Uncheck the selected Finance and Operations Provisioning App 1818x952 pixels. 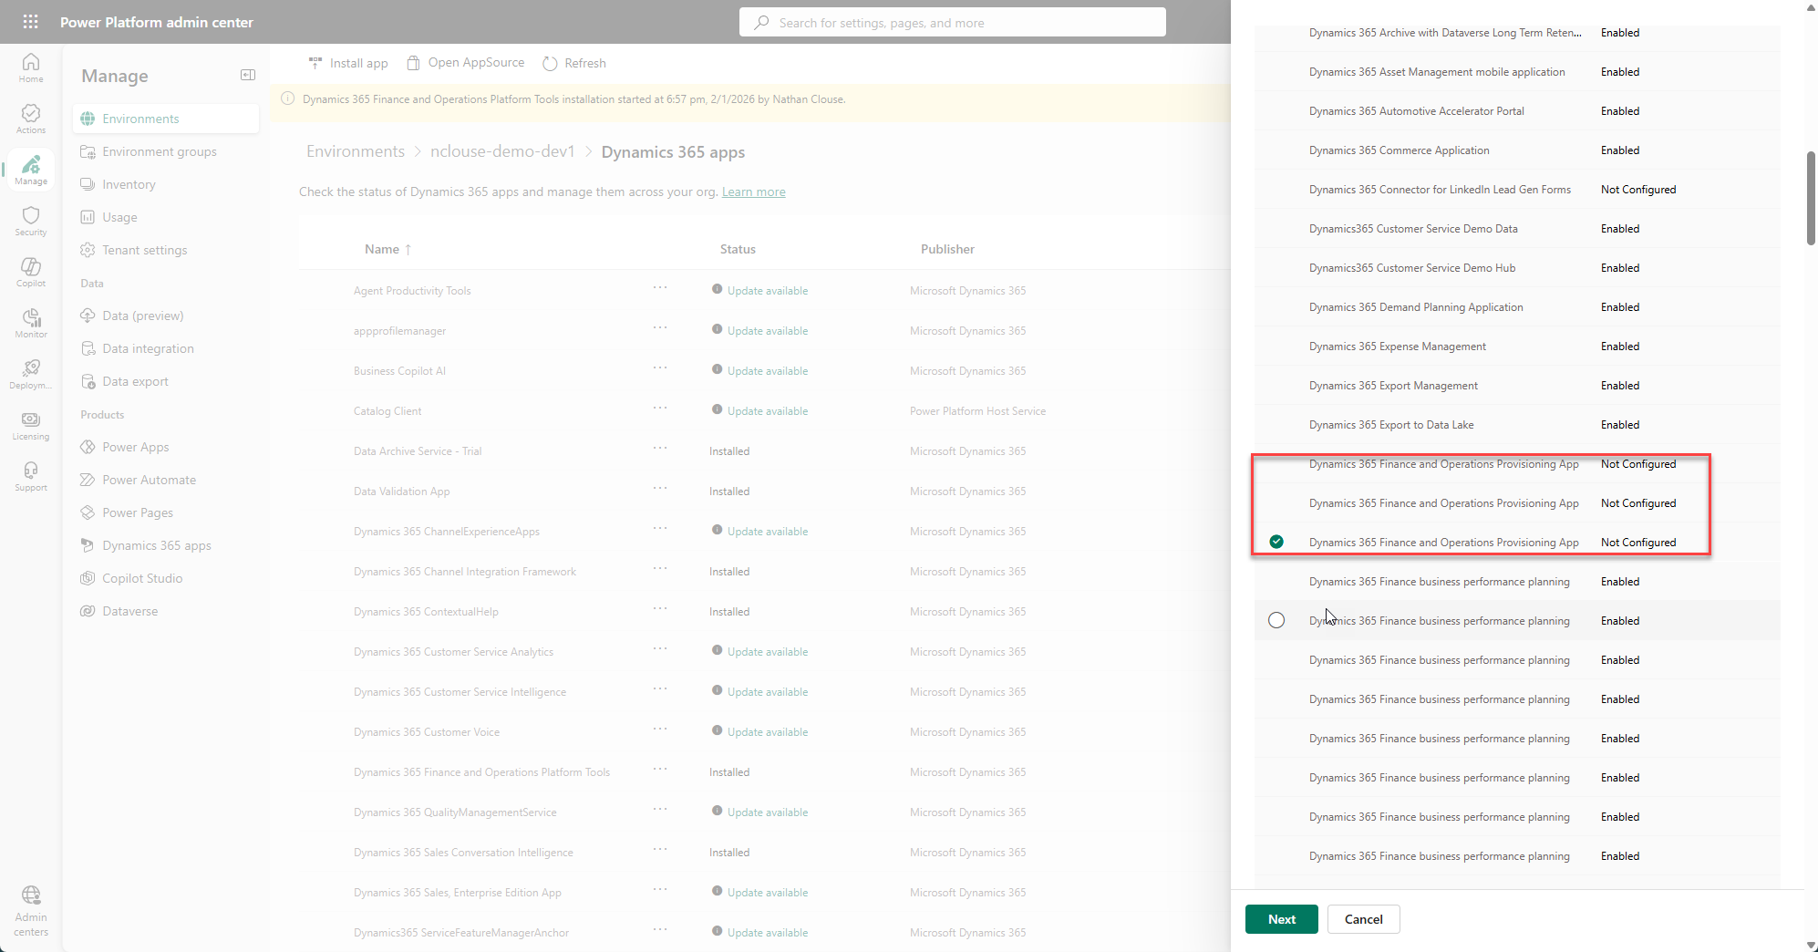(1276, 542)
